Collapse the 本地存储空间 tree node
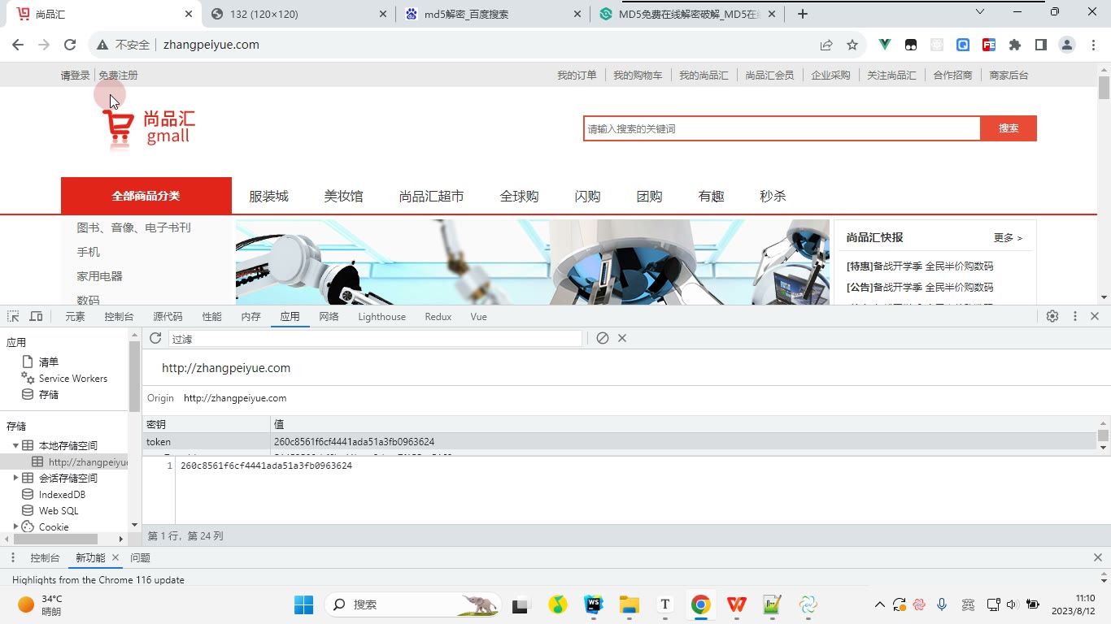Screen dimensions: 1111x624 click(x=15, y=445)
